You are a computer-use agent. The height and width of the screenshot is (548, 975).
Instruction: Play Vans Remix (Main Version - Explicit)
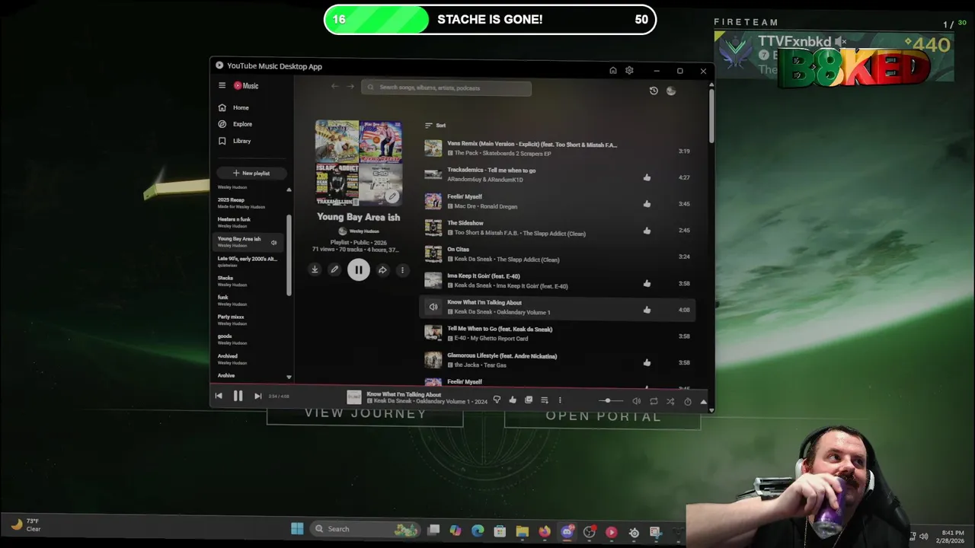point(558,148)
